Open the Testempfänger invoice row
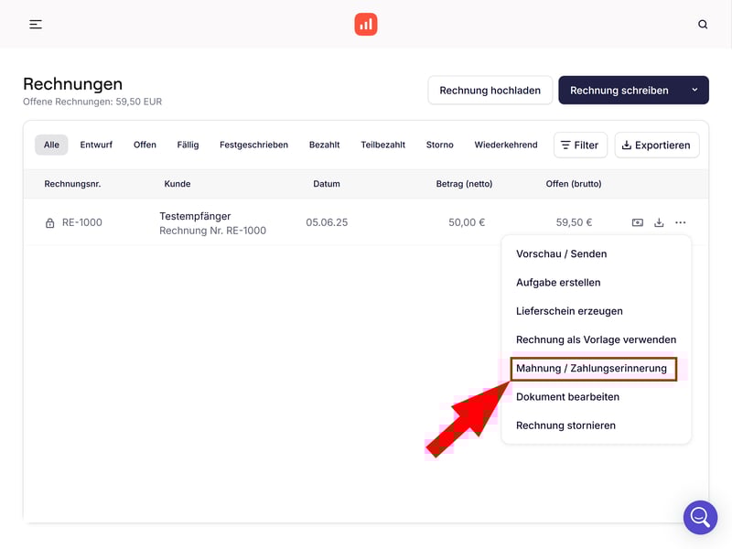The height and width of the screenshot is (549, 732). click(x=195, y=217)
